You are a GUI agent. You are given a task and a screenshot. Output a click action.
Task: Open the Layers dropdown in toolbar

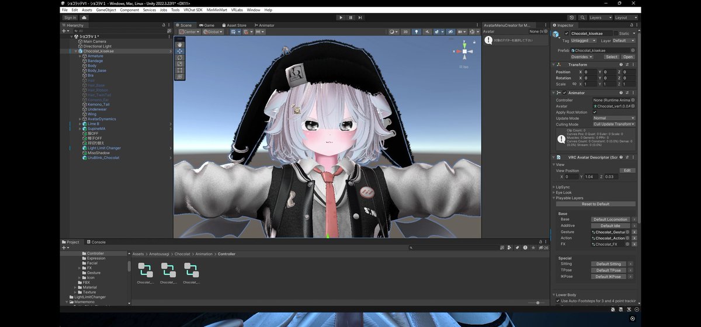pos(600,18)
